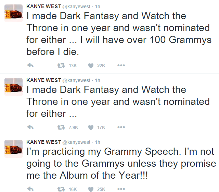
Task: Like the Grammy Speech tweet
Action: coord(91,189)
